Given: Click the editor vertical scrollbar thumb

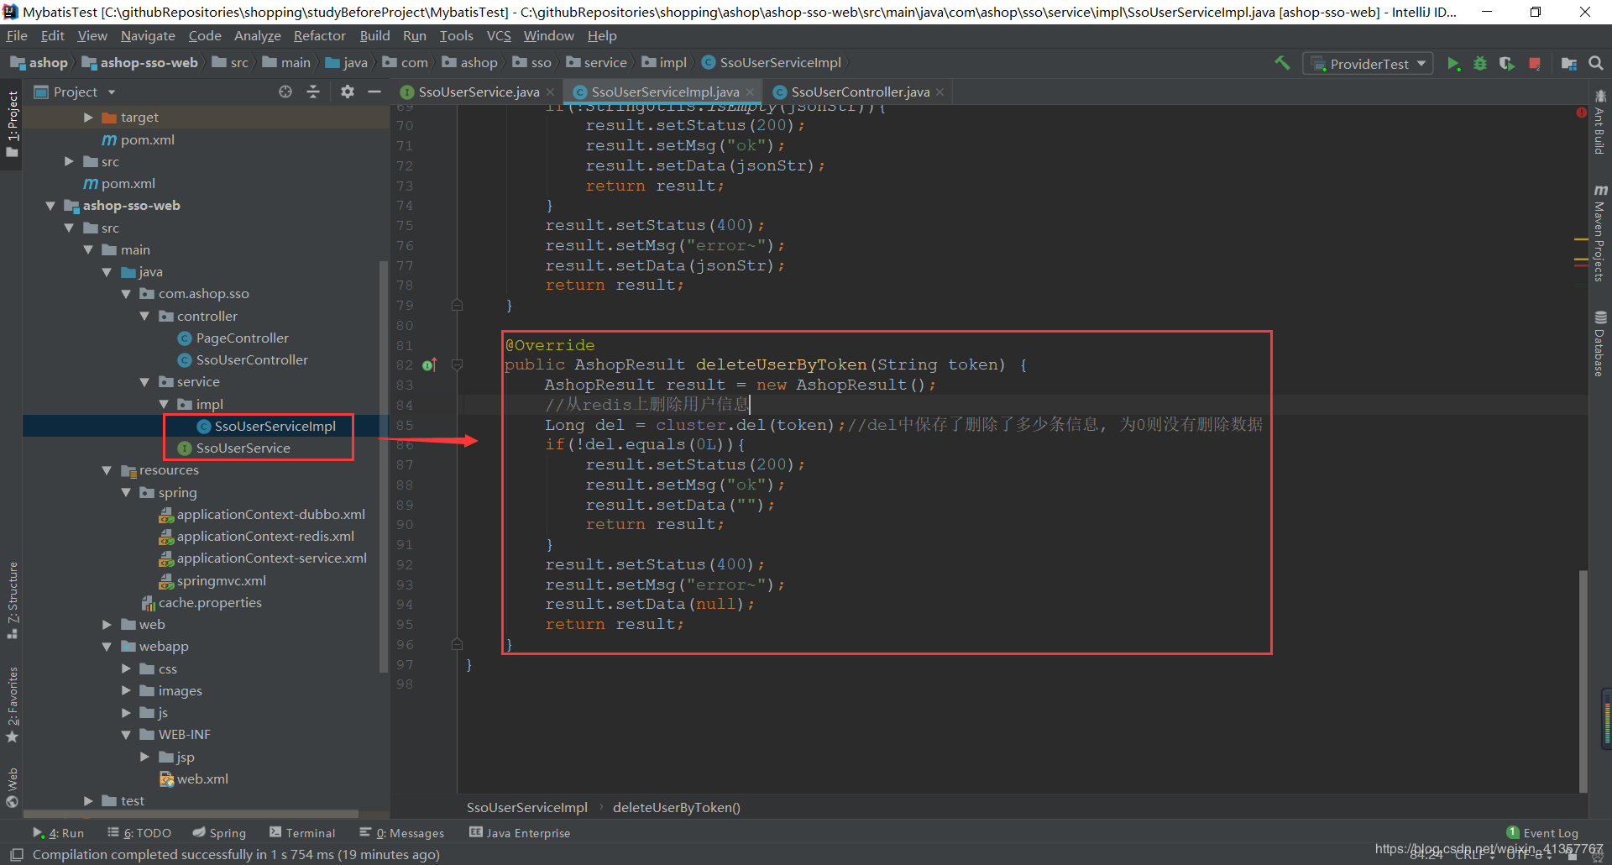Looking at the screenshot, I should [1583, 680].
